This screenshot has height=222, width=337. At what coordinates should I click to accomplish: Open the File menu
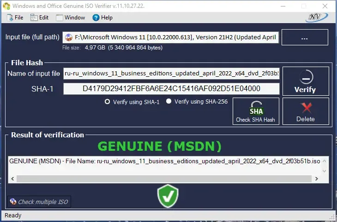point(15,18)
